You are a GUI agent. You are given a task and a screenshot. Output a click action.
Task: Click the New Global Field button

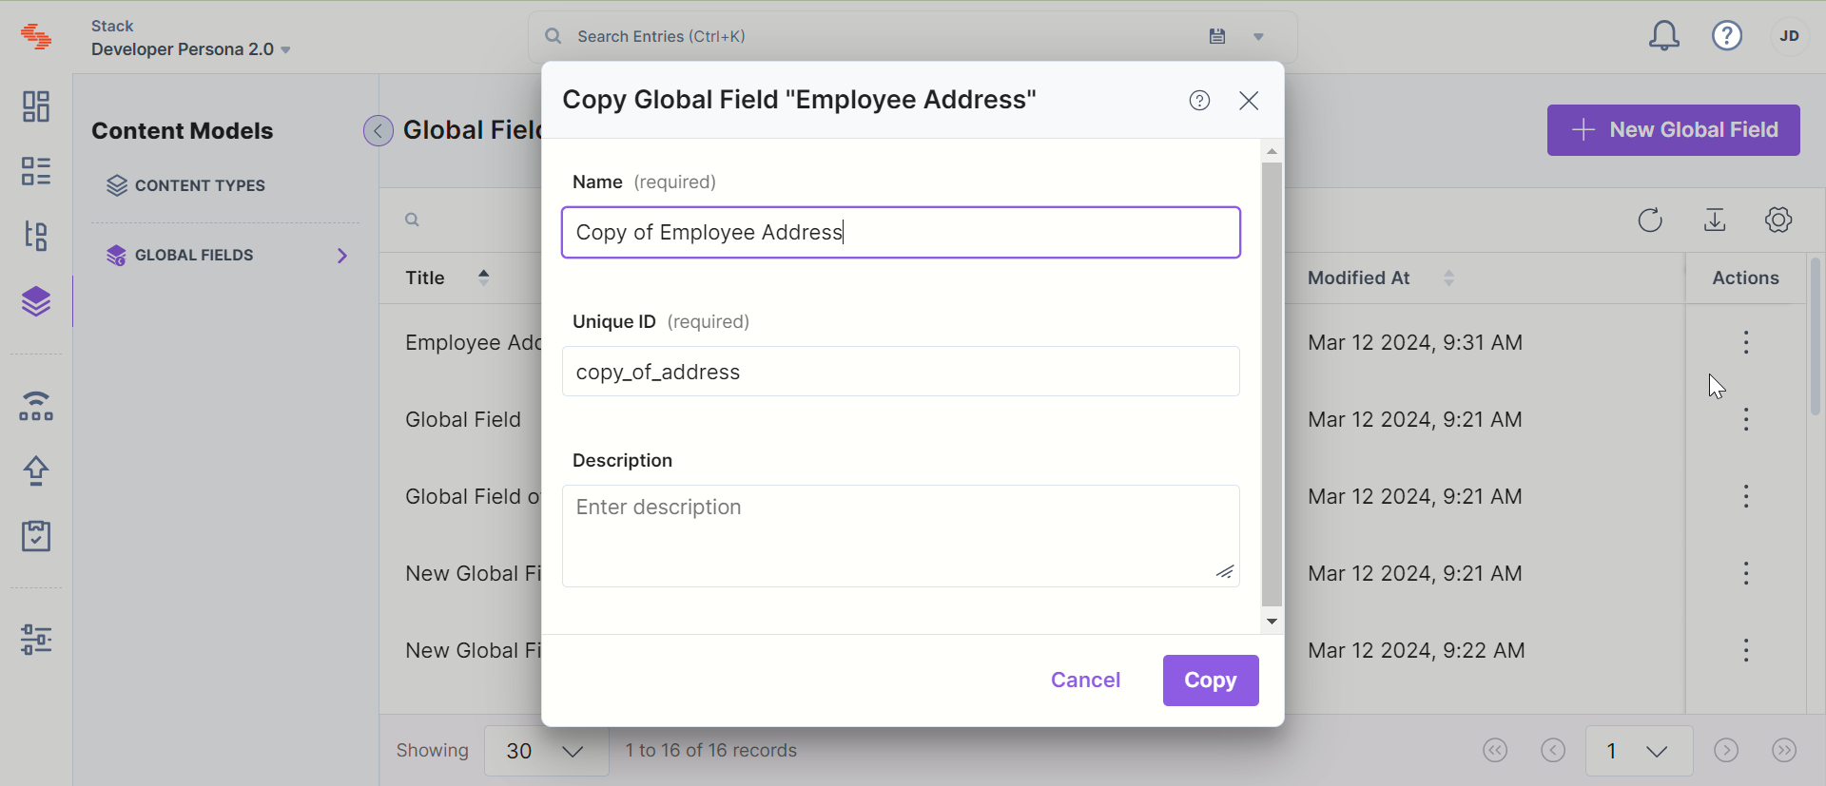[1674, 130]
